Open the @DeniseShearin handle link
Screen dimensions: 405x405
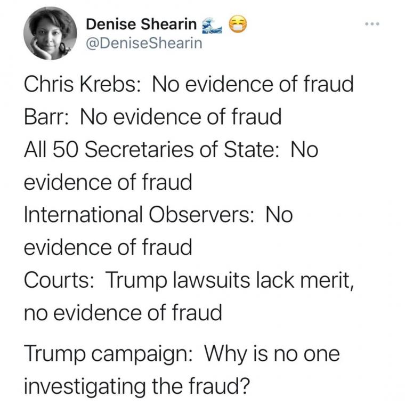[x=144, y=43]
